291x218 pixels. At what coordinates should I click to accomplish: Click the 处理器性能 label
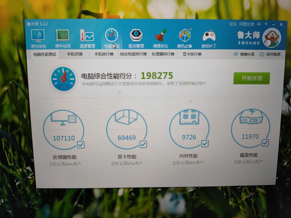pyautogui.click(x=65, y=157)
